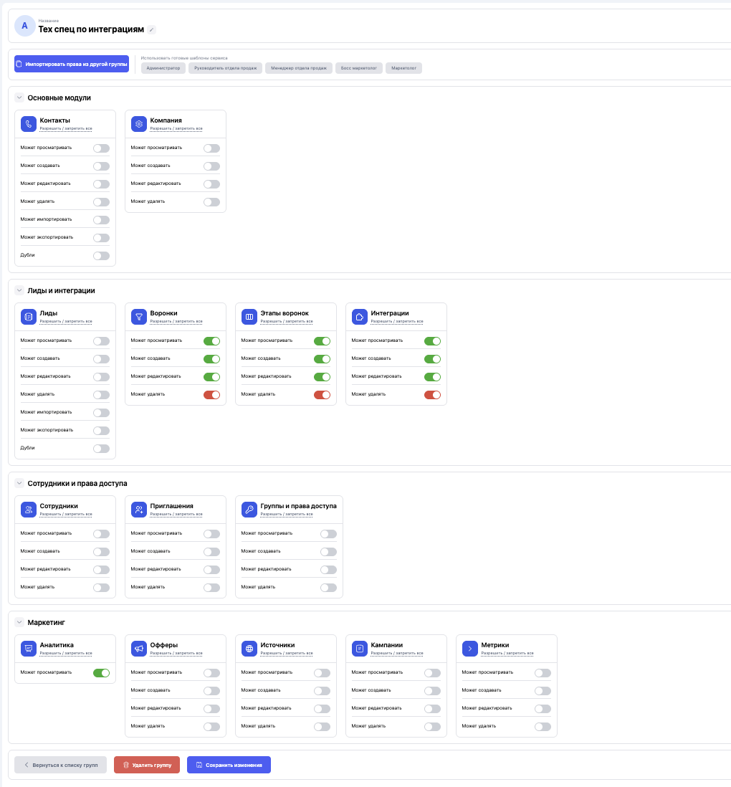Click the pencil icon to edit group name
The image size is (731, 787).
[151, 29]
